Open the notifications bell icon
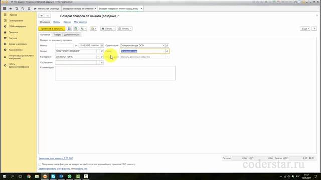This screenshot has height=180, width=321. 29,9
